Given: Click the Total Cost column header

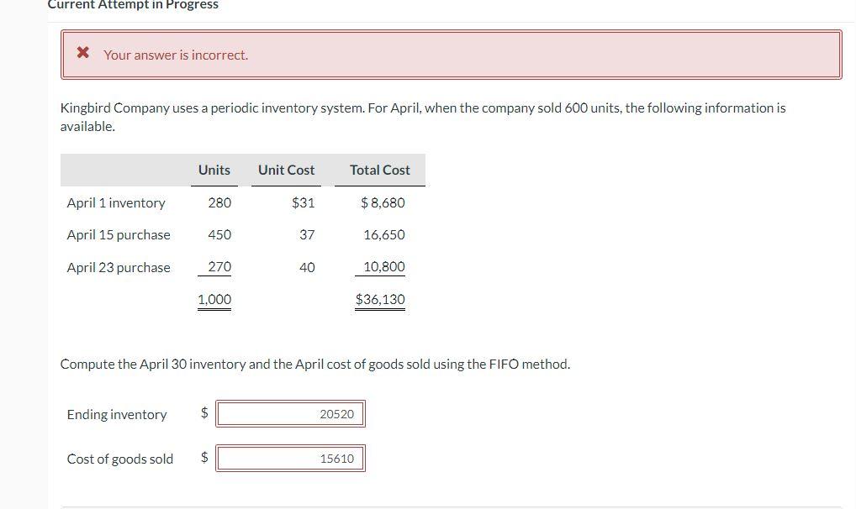Looking at the screenshot, I should [x=379, y=170].
